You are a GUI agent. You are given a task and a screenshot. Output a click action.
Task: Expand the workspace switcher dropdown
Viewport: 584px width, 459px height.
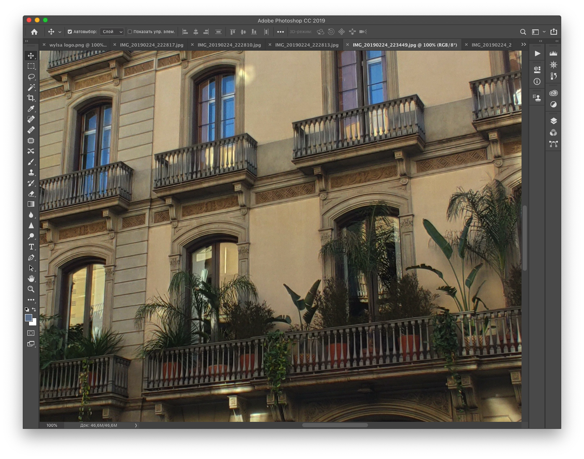538,32
